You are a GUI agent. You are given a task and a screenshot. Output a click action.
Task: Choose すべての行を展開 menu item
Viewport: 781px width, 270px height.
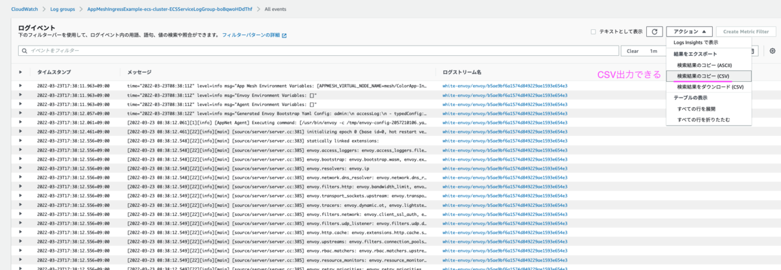tap(709, 109)
